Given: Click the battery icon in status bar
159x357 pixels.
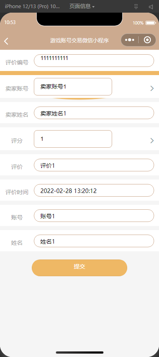Looking at the screenshot, I should 150,23.
